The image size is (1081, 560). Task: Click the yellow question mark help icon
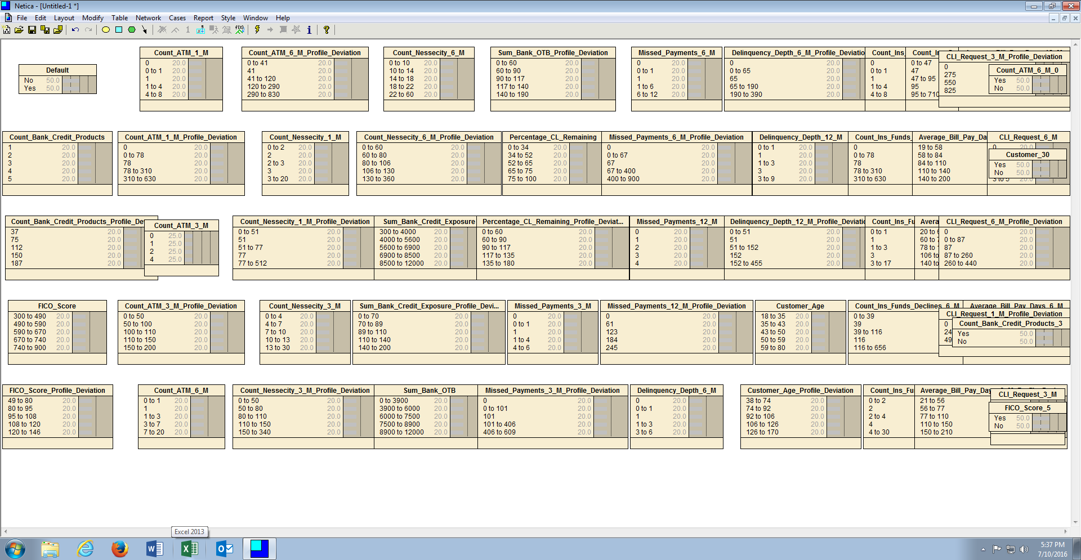tap(327, 30)
